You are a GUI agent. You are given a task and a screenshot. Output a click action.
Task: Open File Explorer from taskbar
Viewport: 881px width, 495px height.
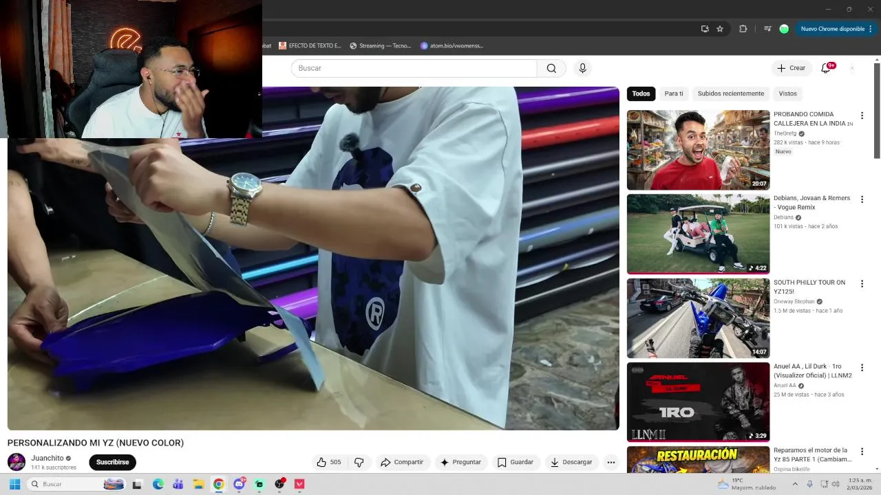click(x=198, y=484)
